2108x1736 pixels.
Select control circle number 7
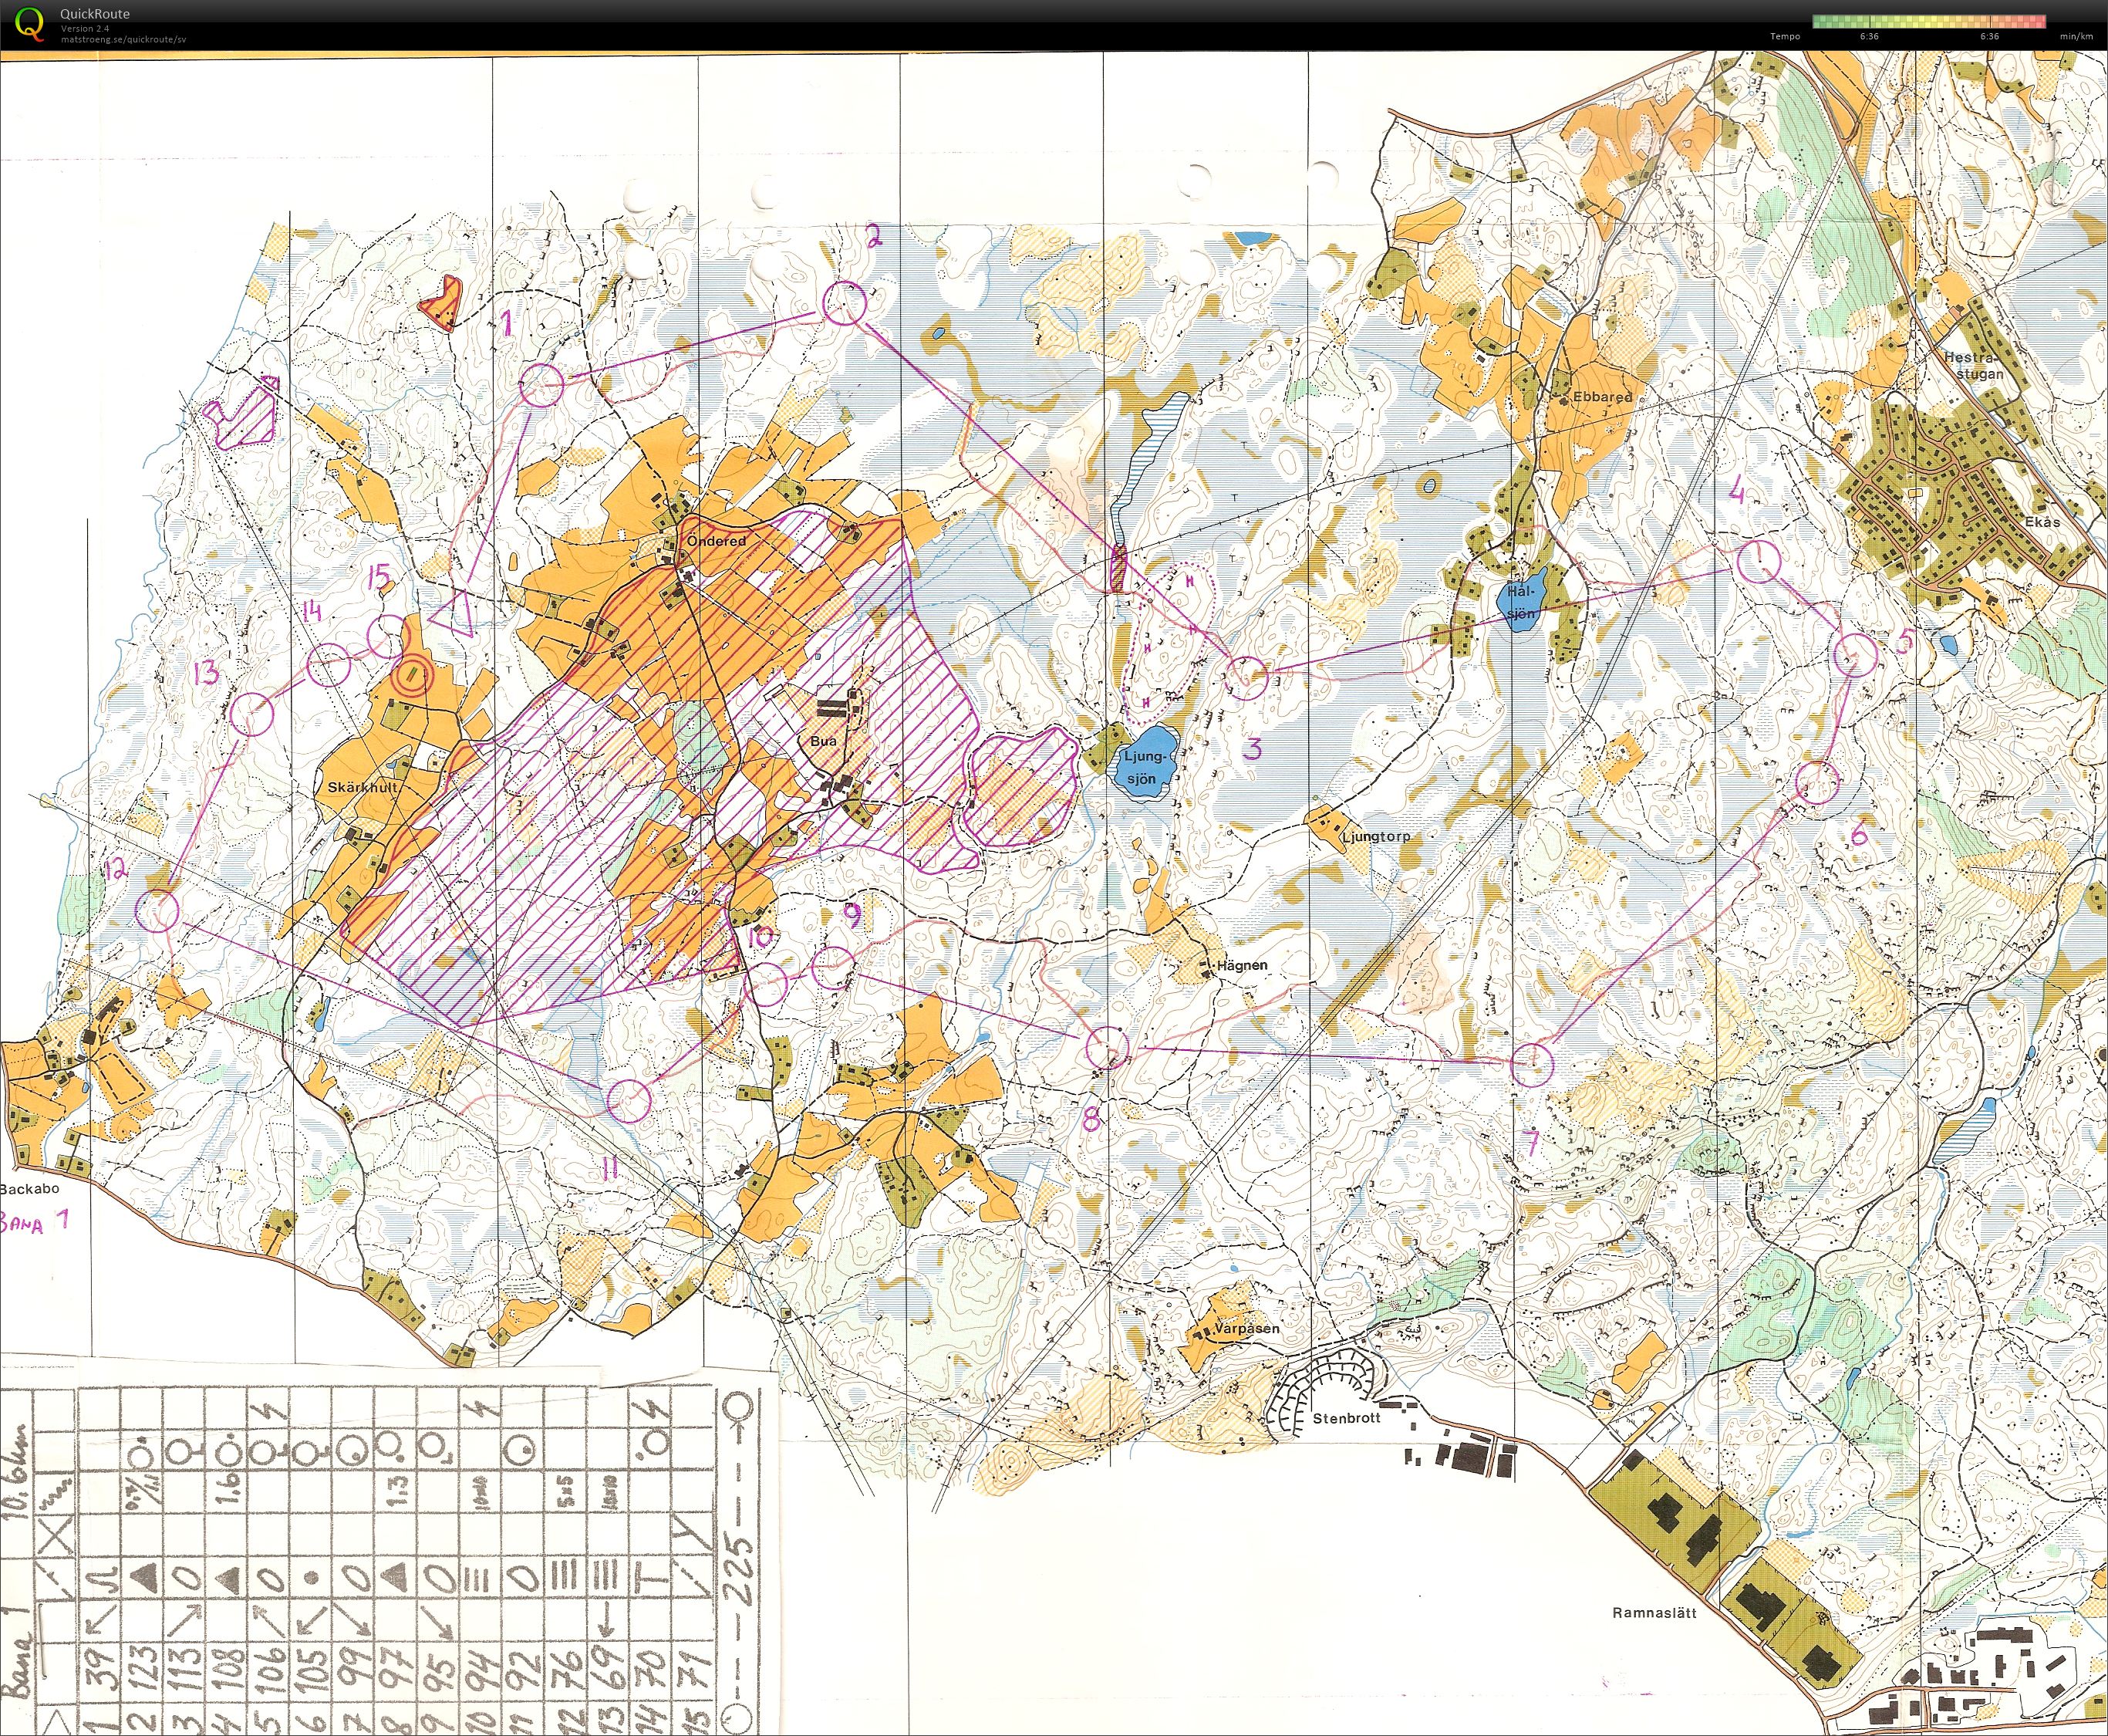pos(1531,1063)
